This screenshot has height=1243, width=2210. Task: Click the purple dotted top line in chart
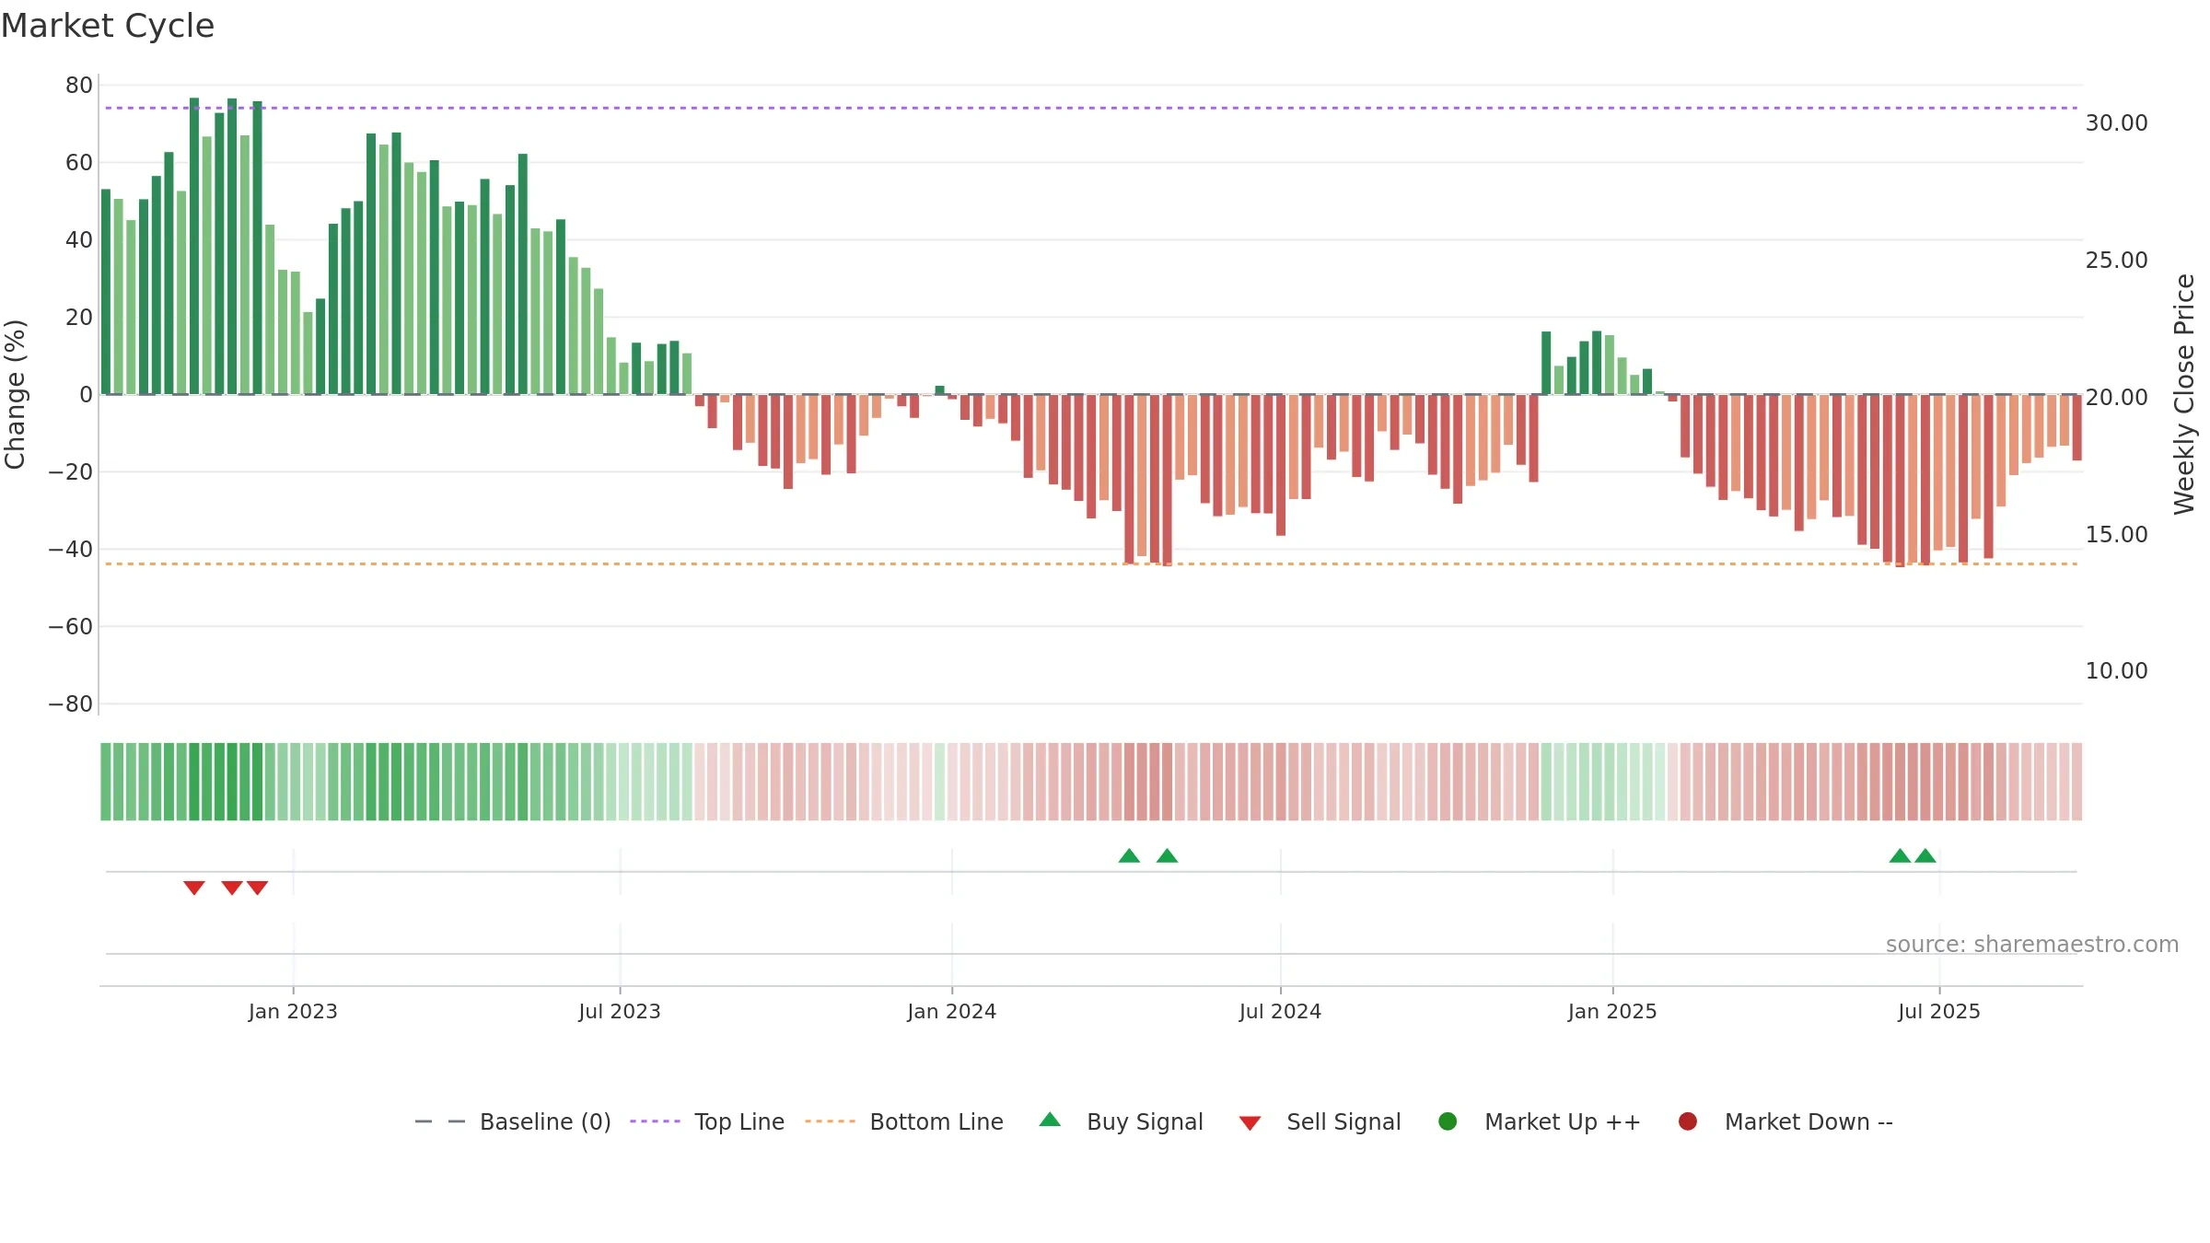coord(1091,108)
